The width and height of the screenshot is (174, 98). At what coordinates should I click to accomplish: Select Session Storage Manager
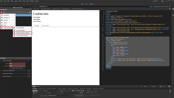(x=22, y=33)
